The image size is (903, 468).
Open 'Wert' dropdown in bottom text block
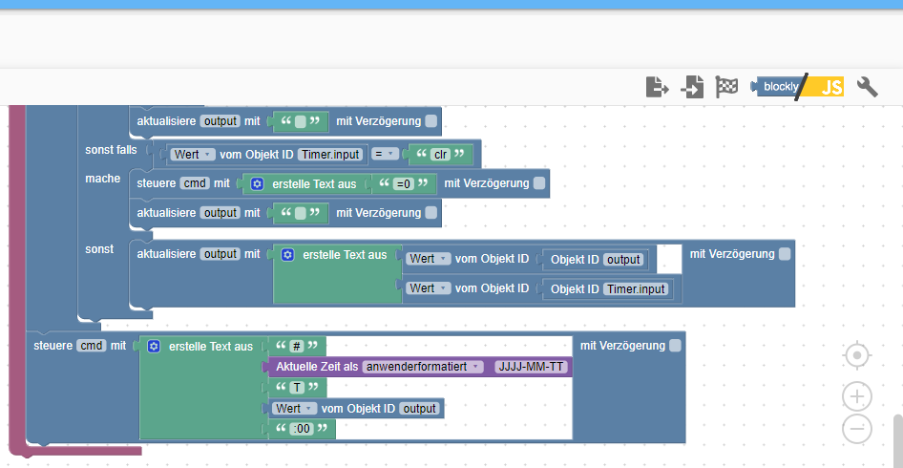pos(295,409)
